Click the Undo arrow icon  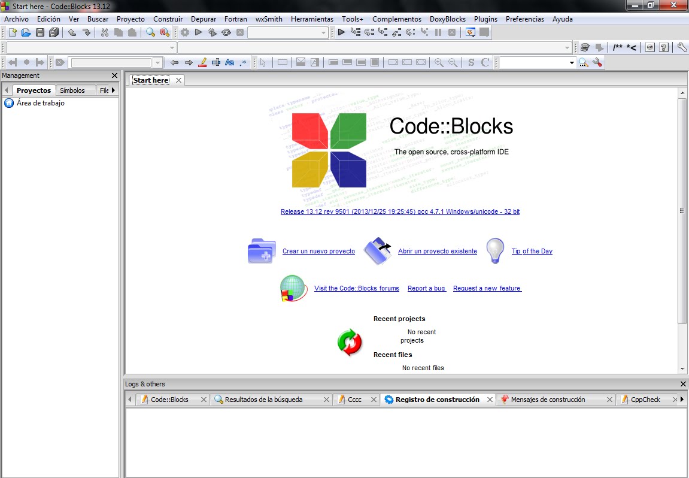point(72,32)
